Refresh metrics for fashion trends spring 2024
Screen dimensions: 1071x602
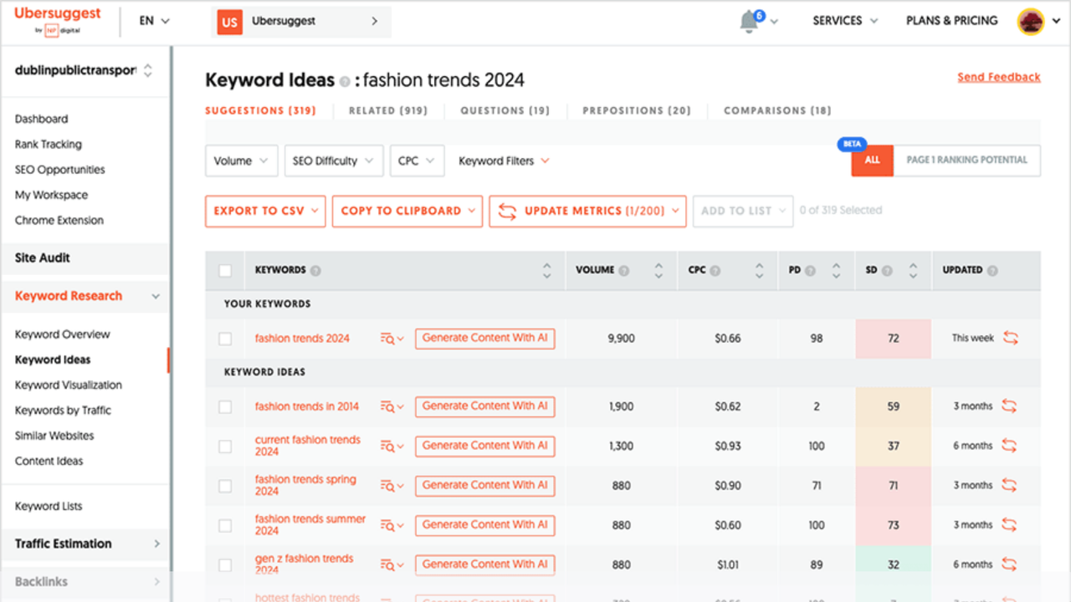(x=1009, y=485)
